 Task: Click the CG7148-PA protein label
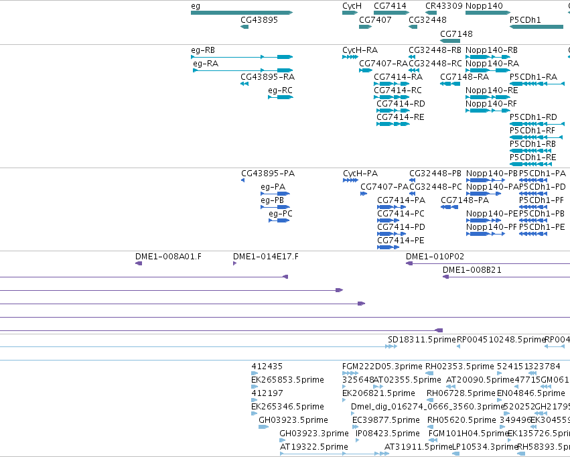[x=465, y=200]
